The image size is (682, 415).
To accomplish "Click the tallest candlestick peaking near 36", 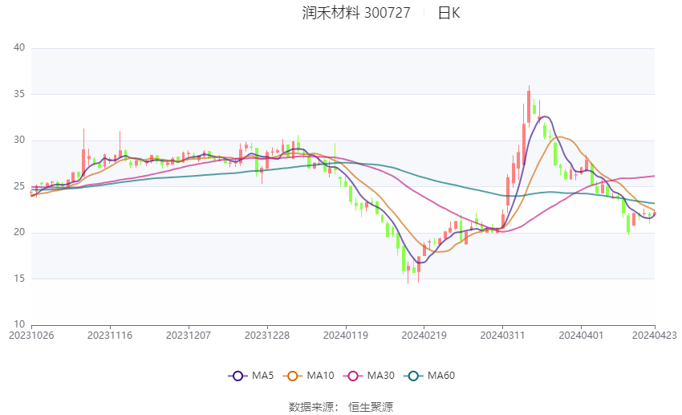I will pyautogui.click(x=529, y=107).
